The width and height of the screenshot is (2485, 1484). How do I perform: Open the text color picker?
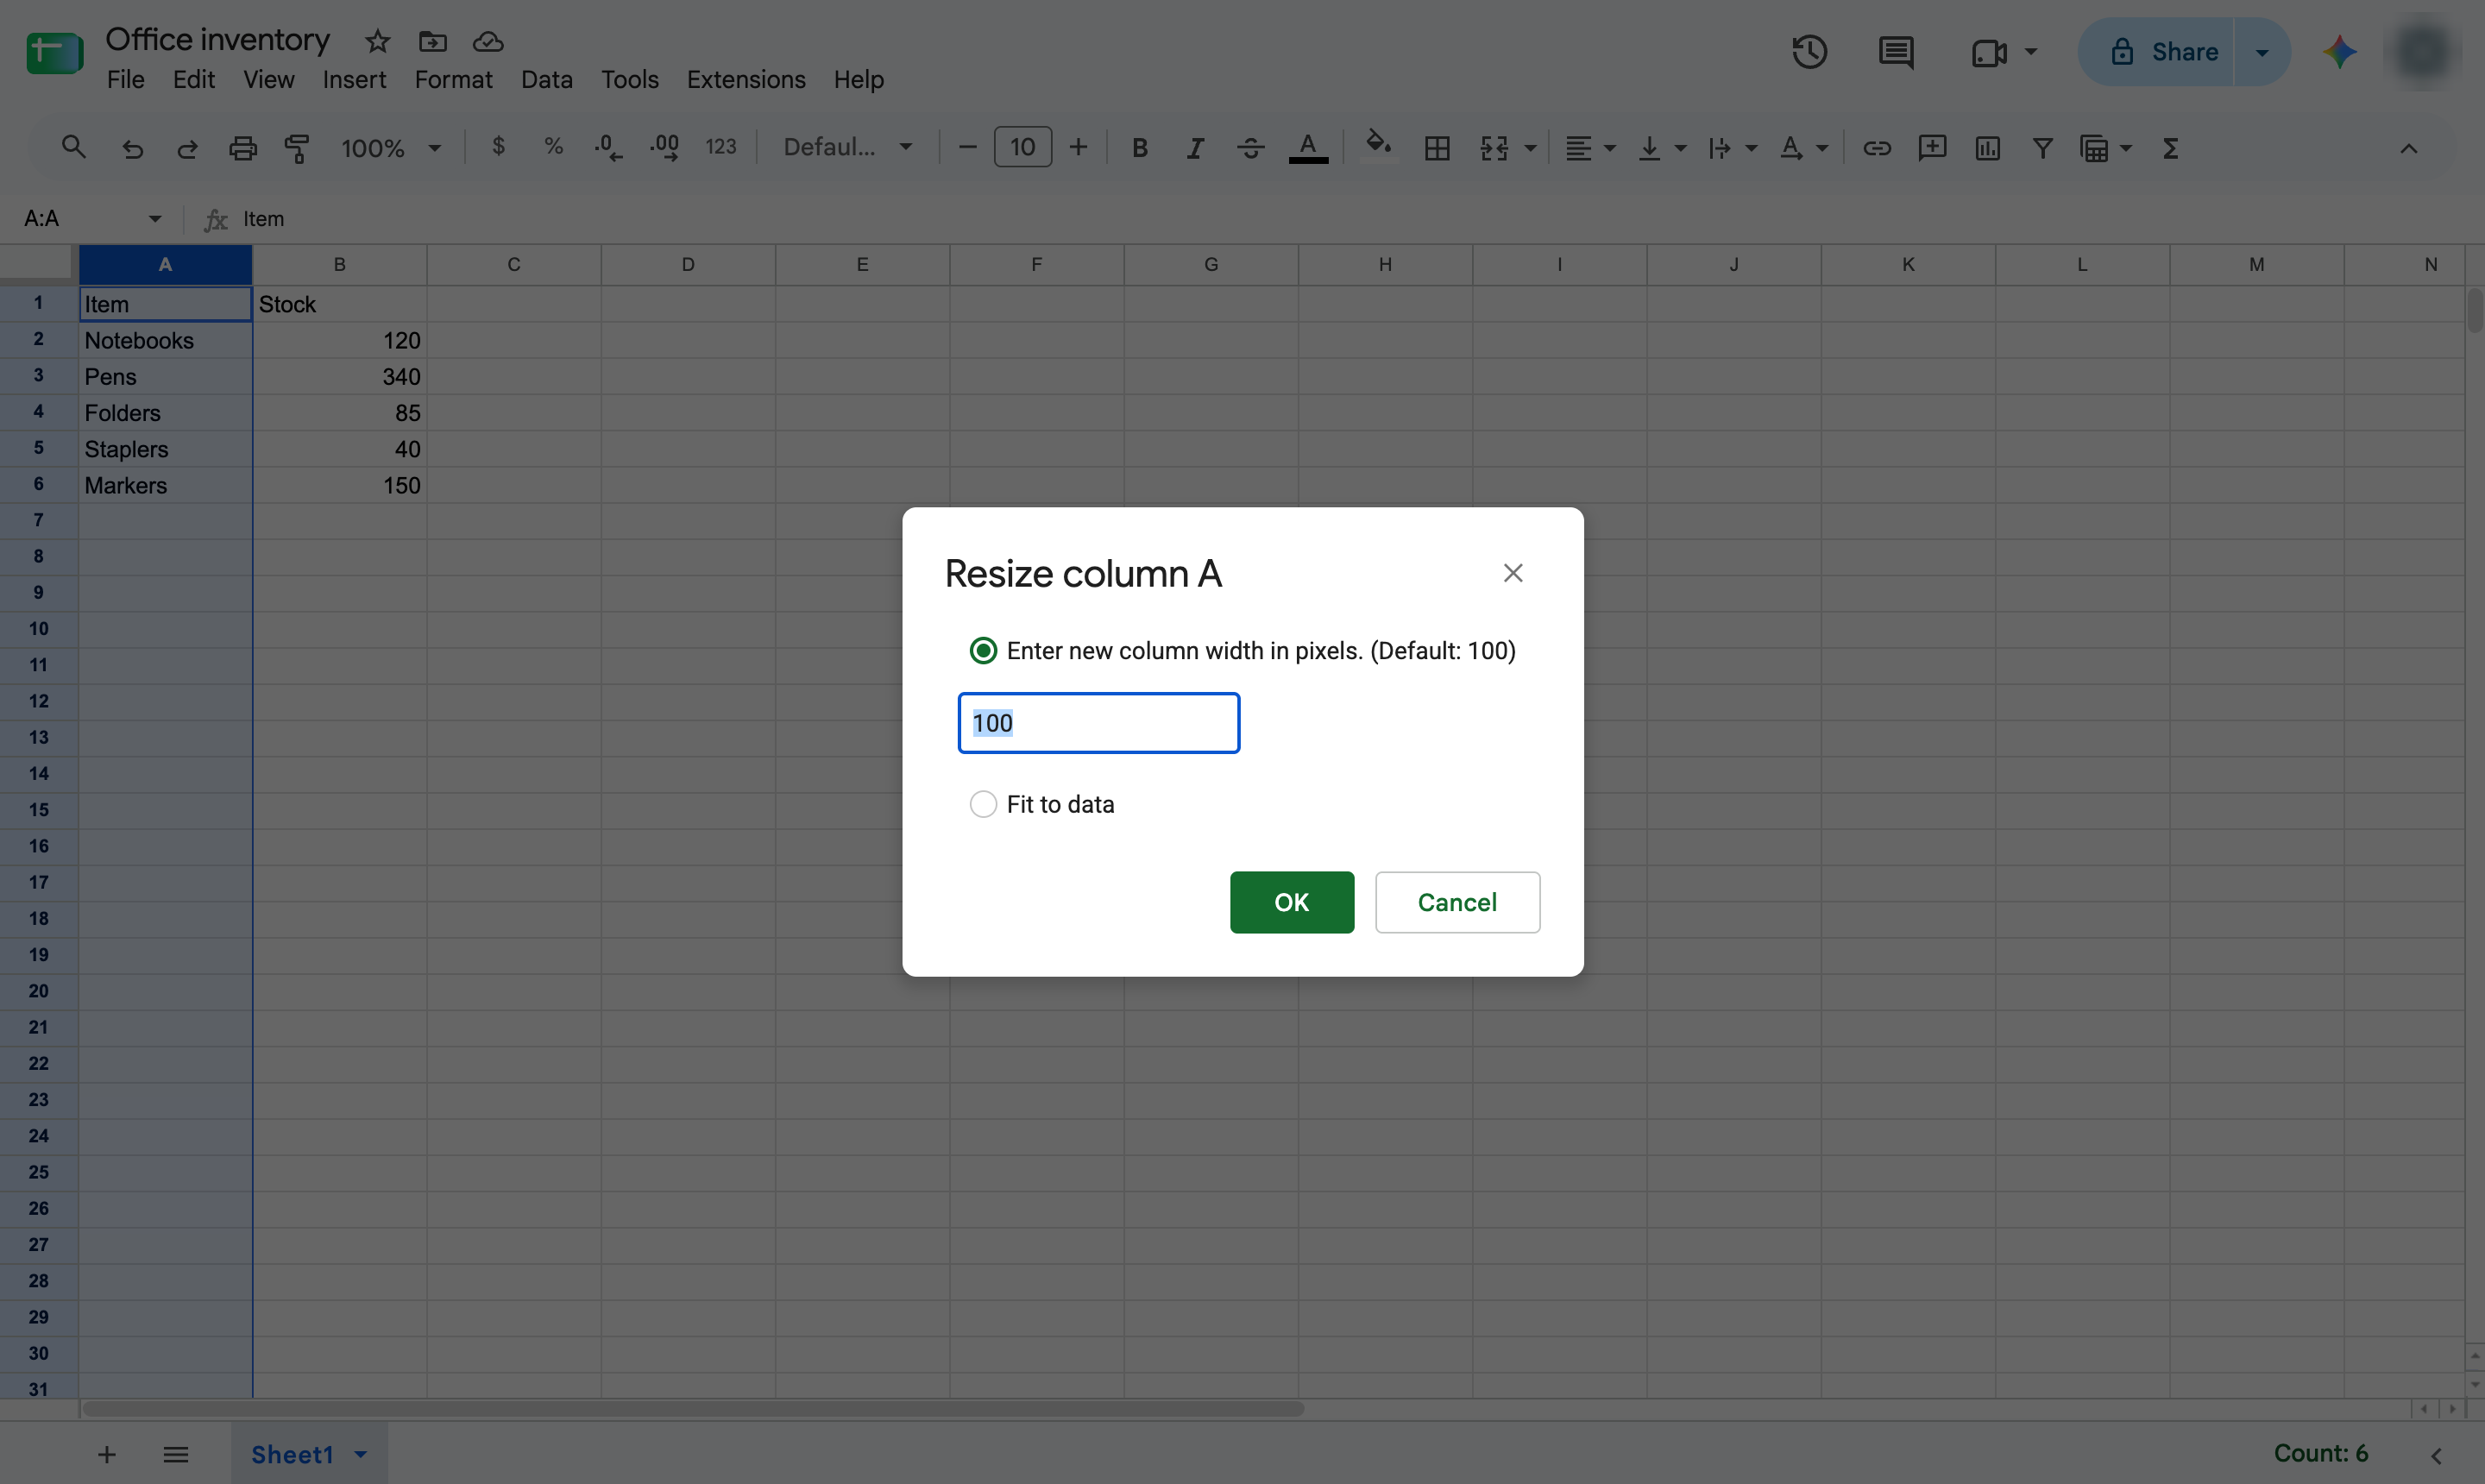coord(1308,148)
